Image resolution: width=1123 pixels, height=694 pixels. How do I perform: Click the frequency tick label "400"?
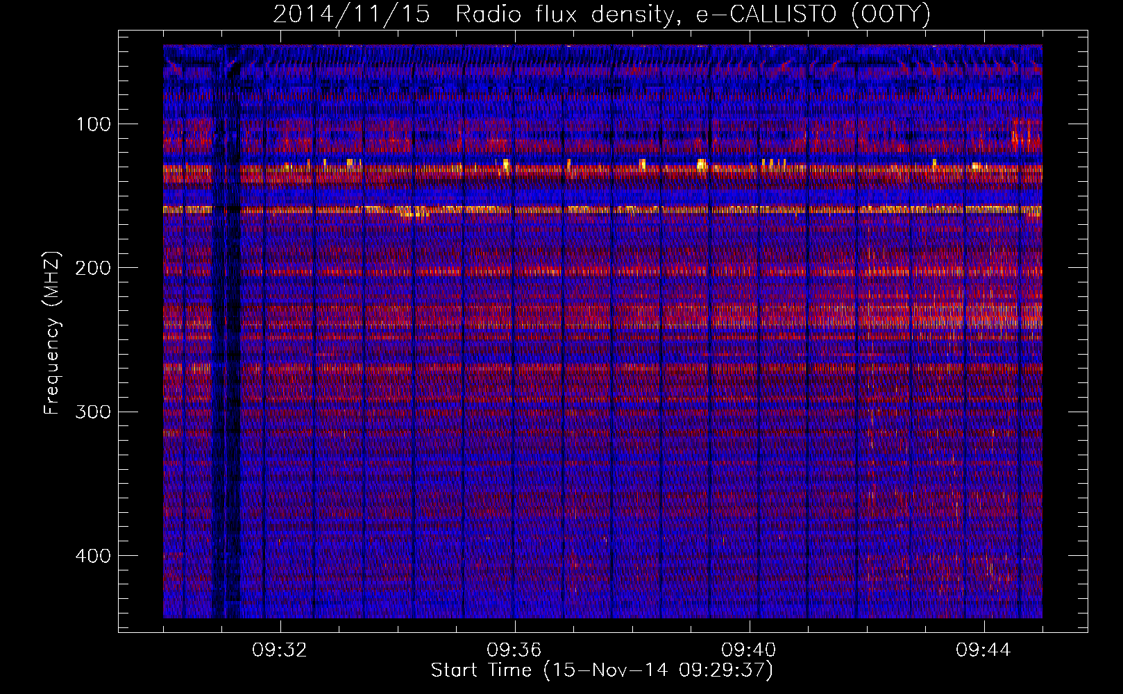(x=92, y=556)
